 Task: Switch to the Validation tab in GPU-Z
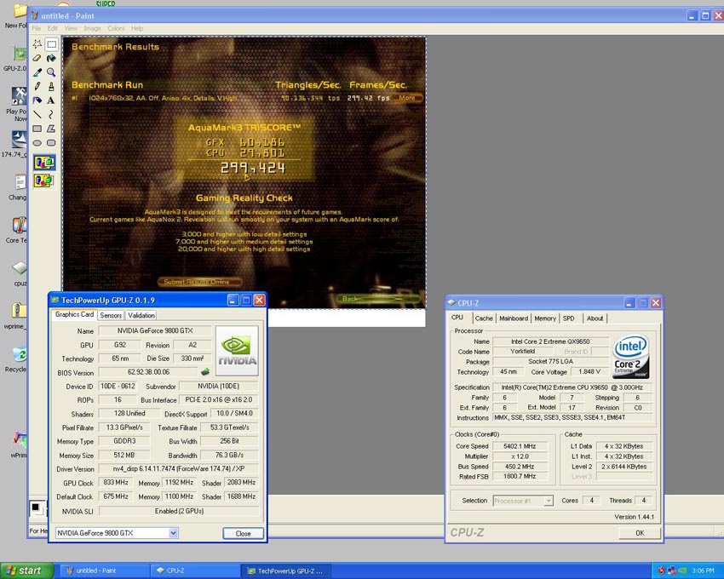click(141, 315)
